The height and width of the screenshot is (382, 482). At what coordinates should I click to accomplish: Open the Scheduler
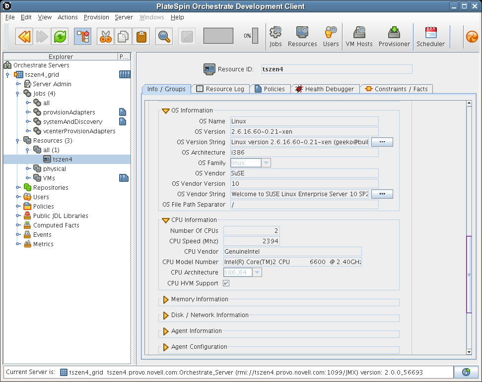(430, 37)
